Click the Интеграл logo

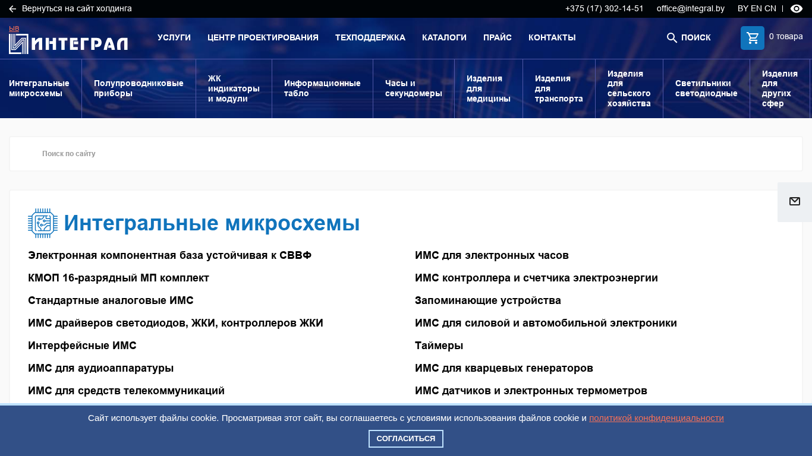[x=68, y=43]
